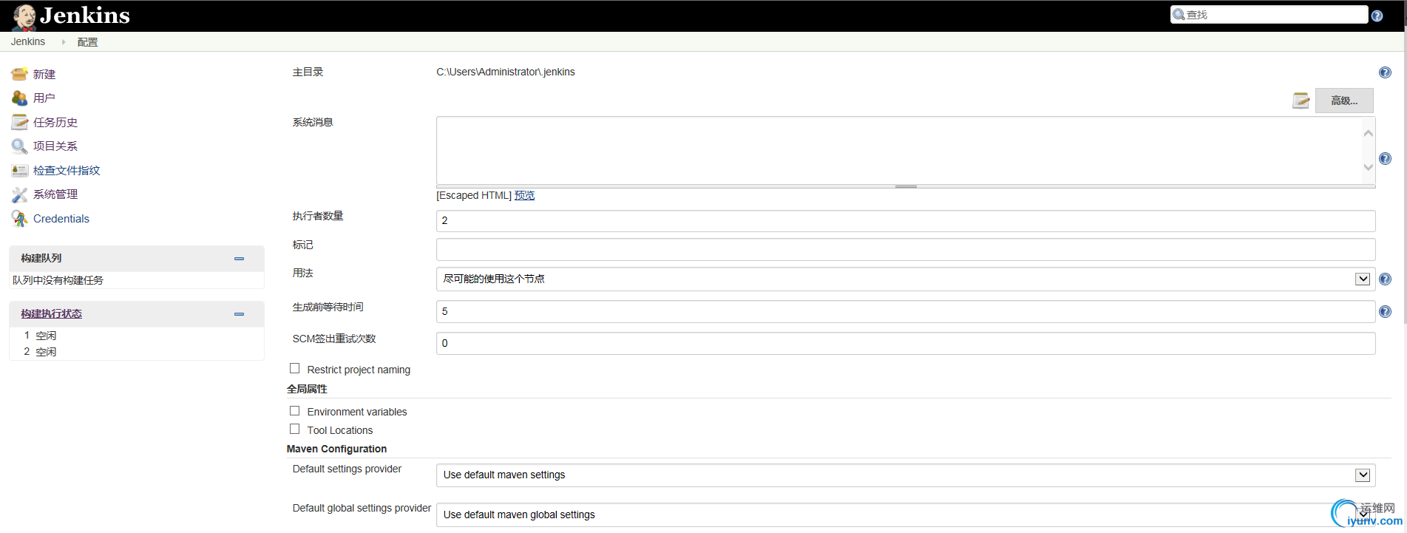Screen dimensions: 1407x533
Task: Open help for 用法 dropdown
Action: pos(1385,279)
